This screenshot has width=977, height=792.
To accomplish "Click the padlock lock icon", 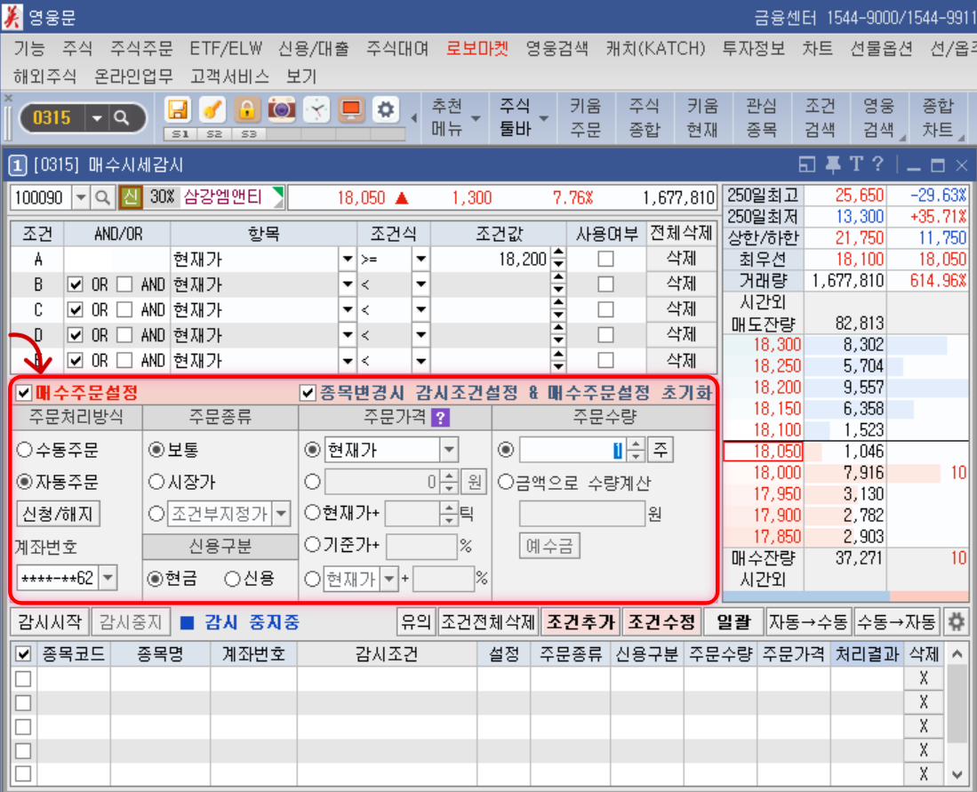I will tap(247, 109).
